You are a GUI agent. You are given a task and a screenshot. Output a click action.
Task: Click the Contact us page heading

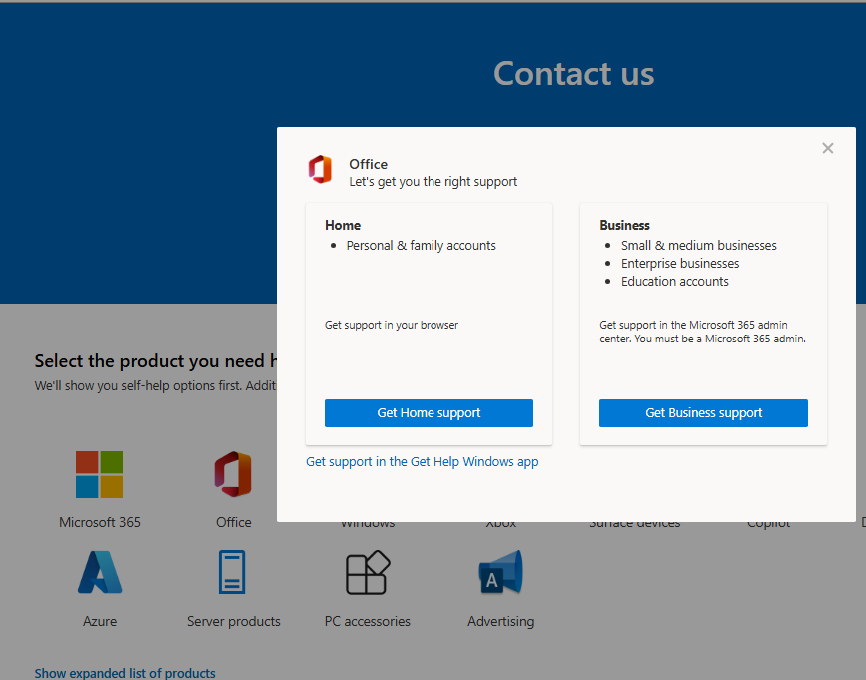[573, 74]
